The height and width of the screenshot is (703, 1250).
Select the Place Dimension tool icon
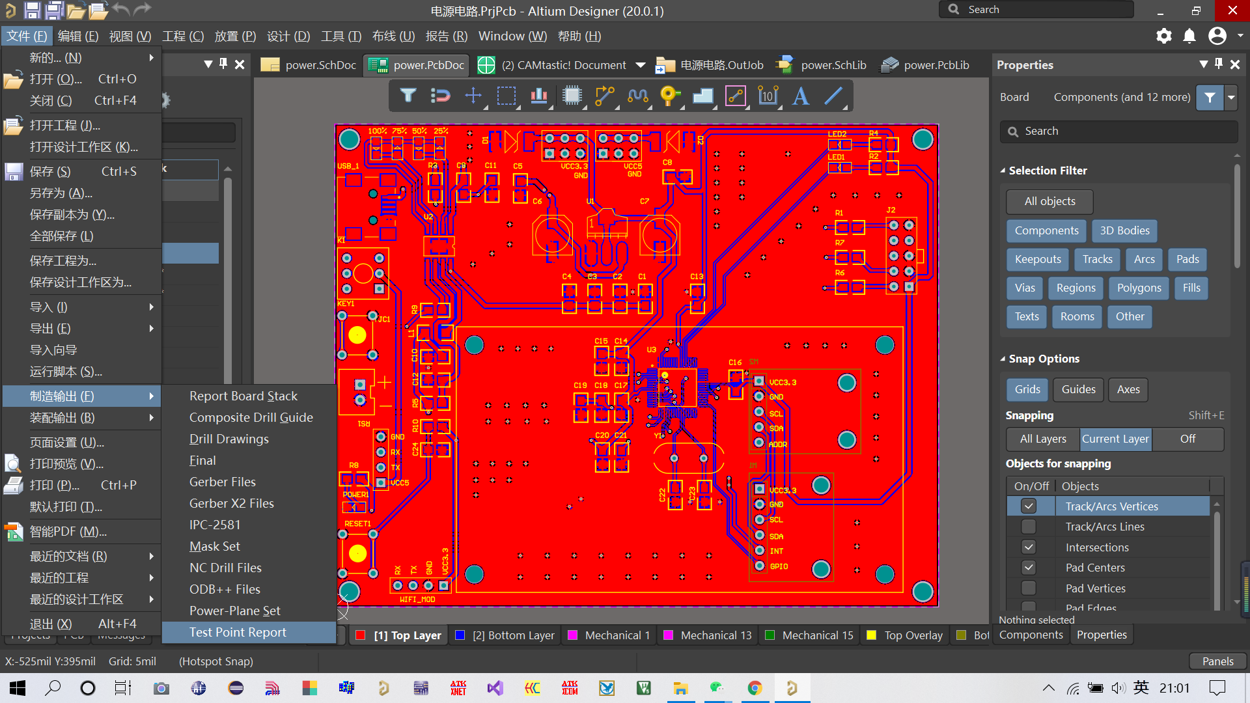(x=768, y=96)
